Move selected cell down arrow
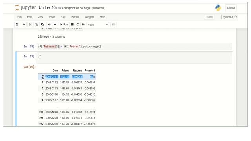The image size is (251, 141). [55, 24]
